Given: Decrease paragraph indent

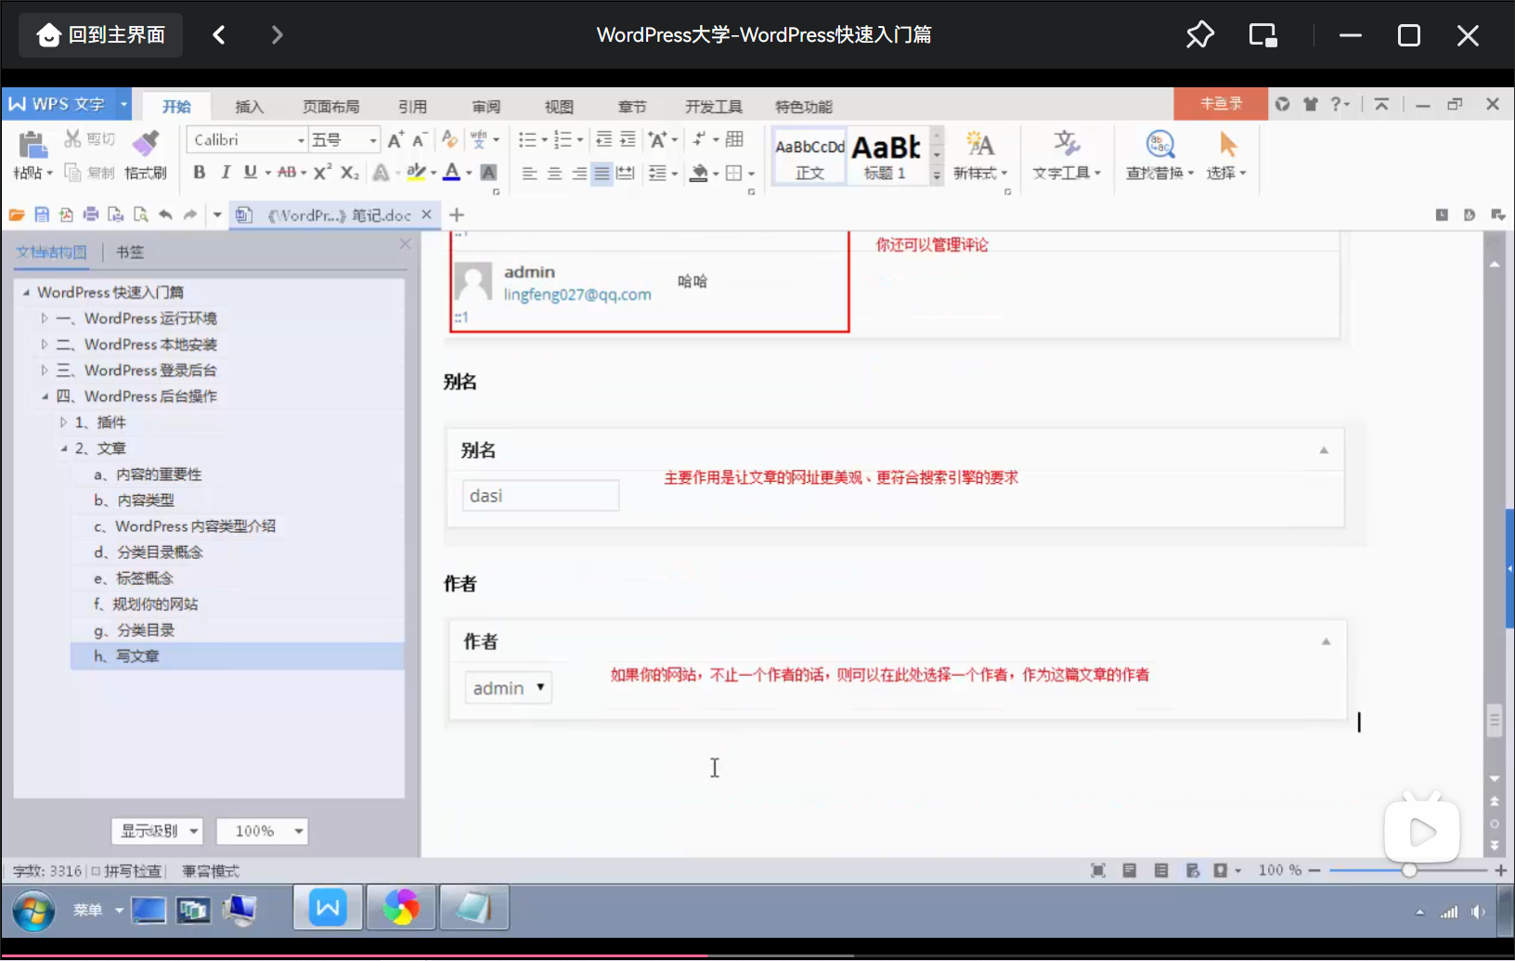Looking at the screenshot, I should (603, 139).
